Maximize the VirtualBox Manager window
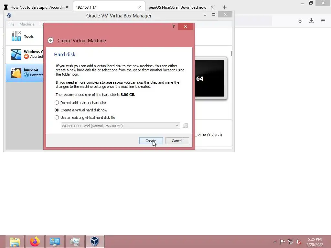The height and width of the screenshot is (248, 331). [x=214, y=14]
